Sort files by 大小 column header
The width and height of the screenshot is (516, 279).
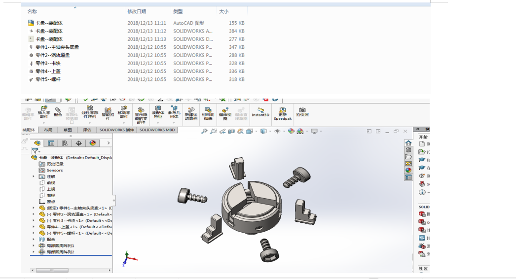pyautogui.click(x=224, y=11)
